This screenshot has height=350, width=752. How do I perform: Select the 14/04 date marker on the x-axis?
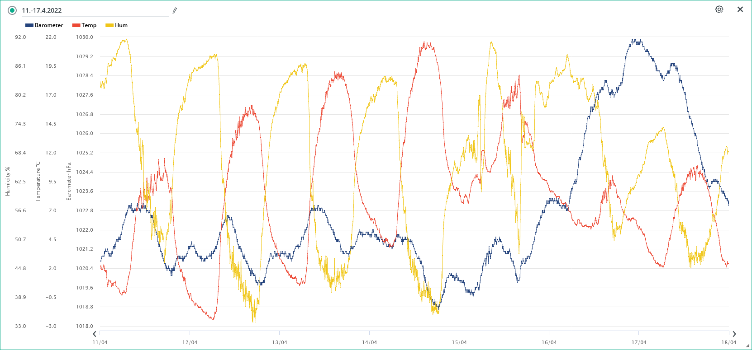pyautogui.click(x=369, y=342)
